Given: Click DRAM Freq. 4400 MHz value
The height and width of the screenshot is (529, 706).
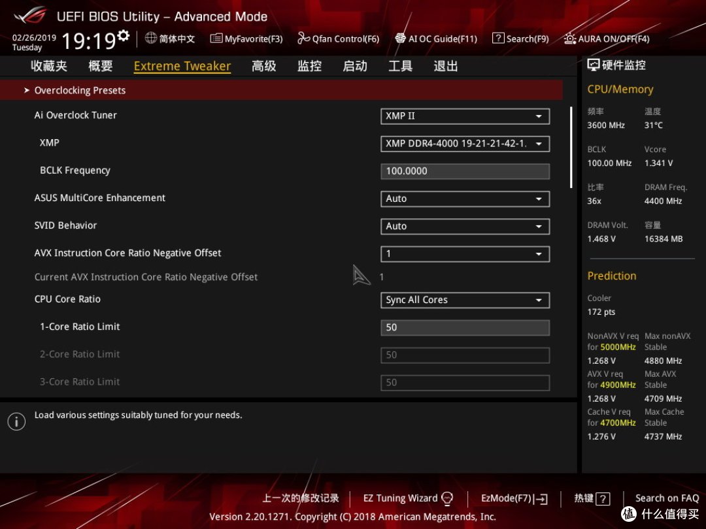Looking at the screenshot, I should [664, 201].
